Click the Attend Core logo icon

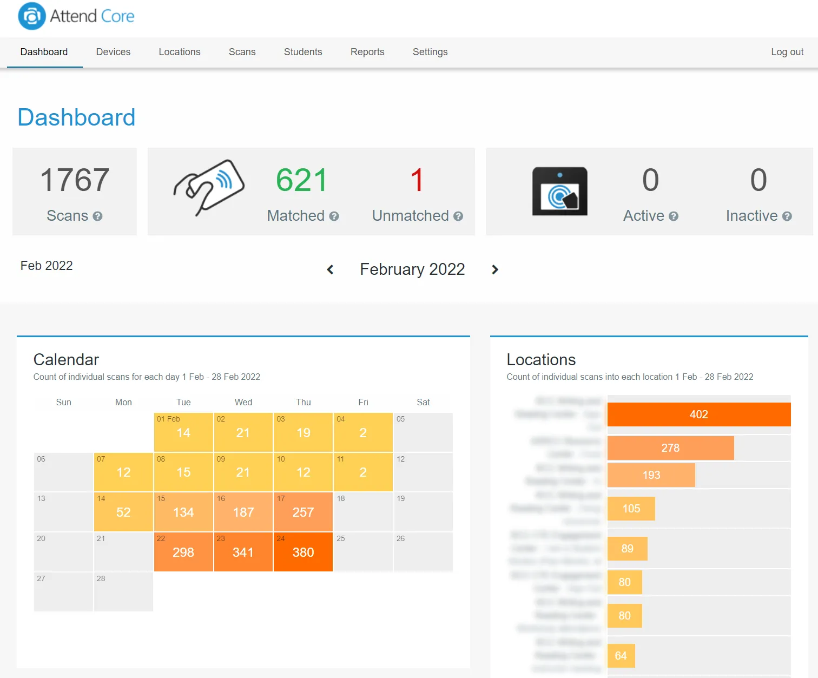32,16
